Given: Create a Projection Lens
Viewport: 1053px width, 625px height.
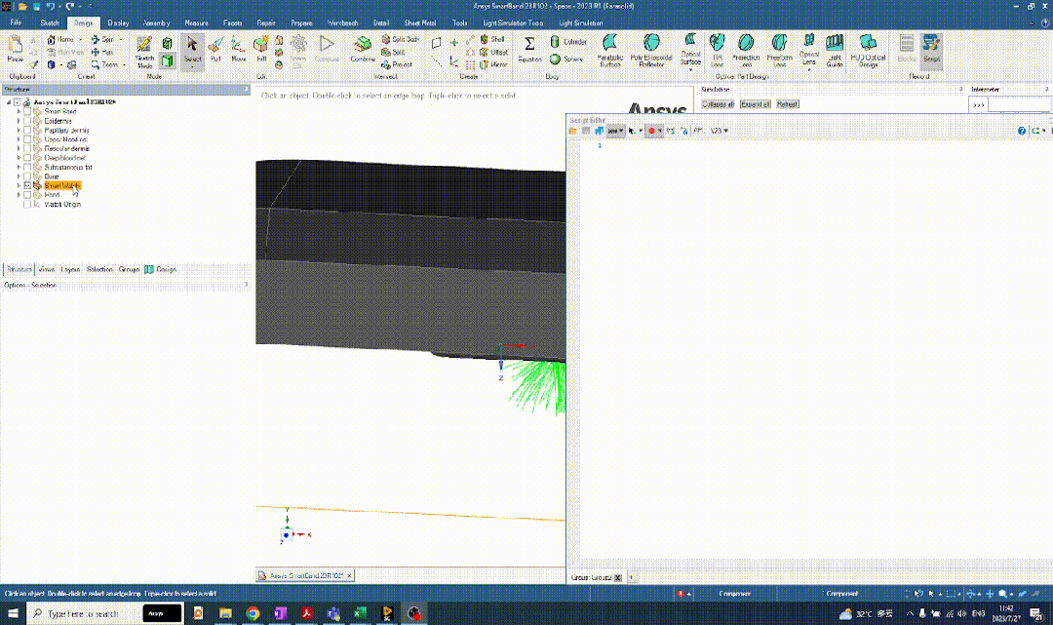Looking at the screenshot, I should click(746, 51).
